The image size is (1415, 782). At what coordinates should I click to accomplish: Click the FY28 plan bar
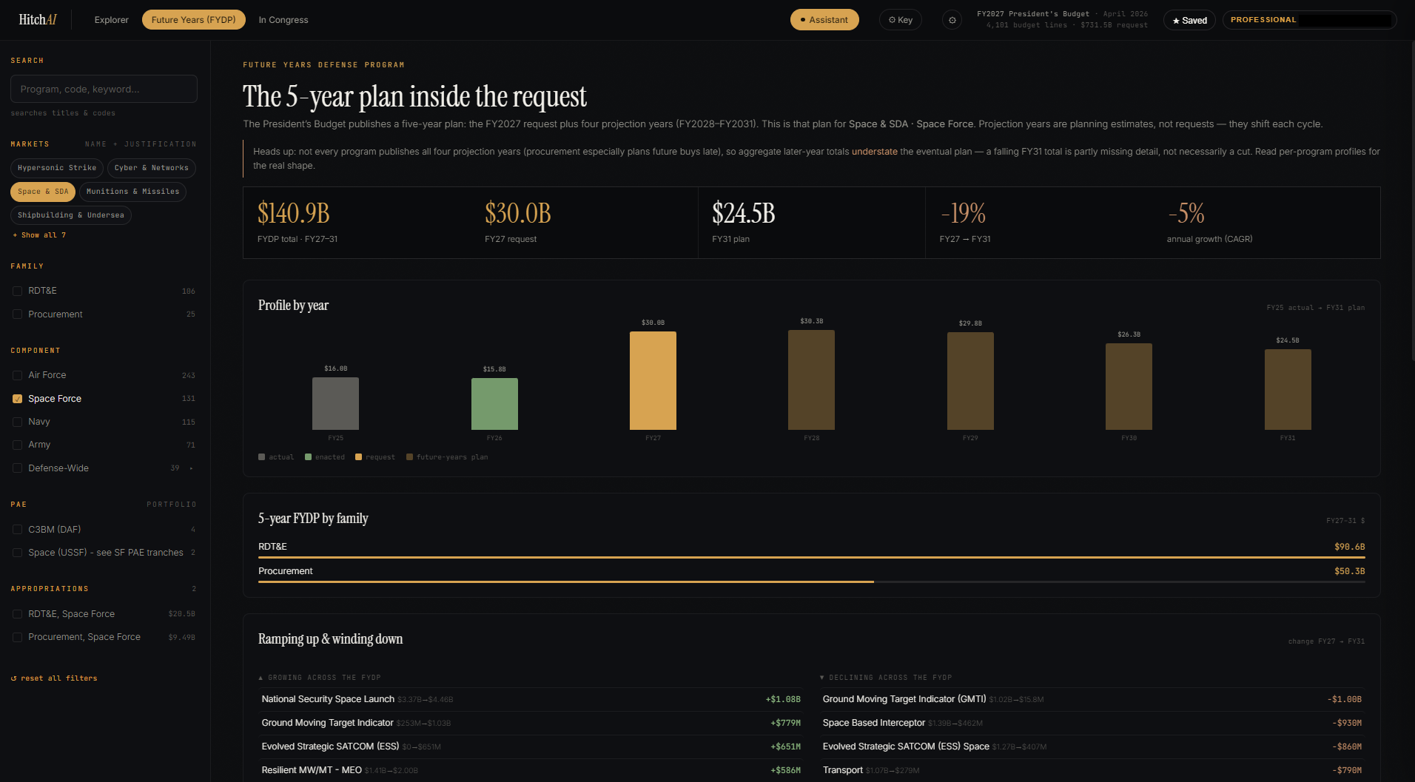[x=811, y=380]
